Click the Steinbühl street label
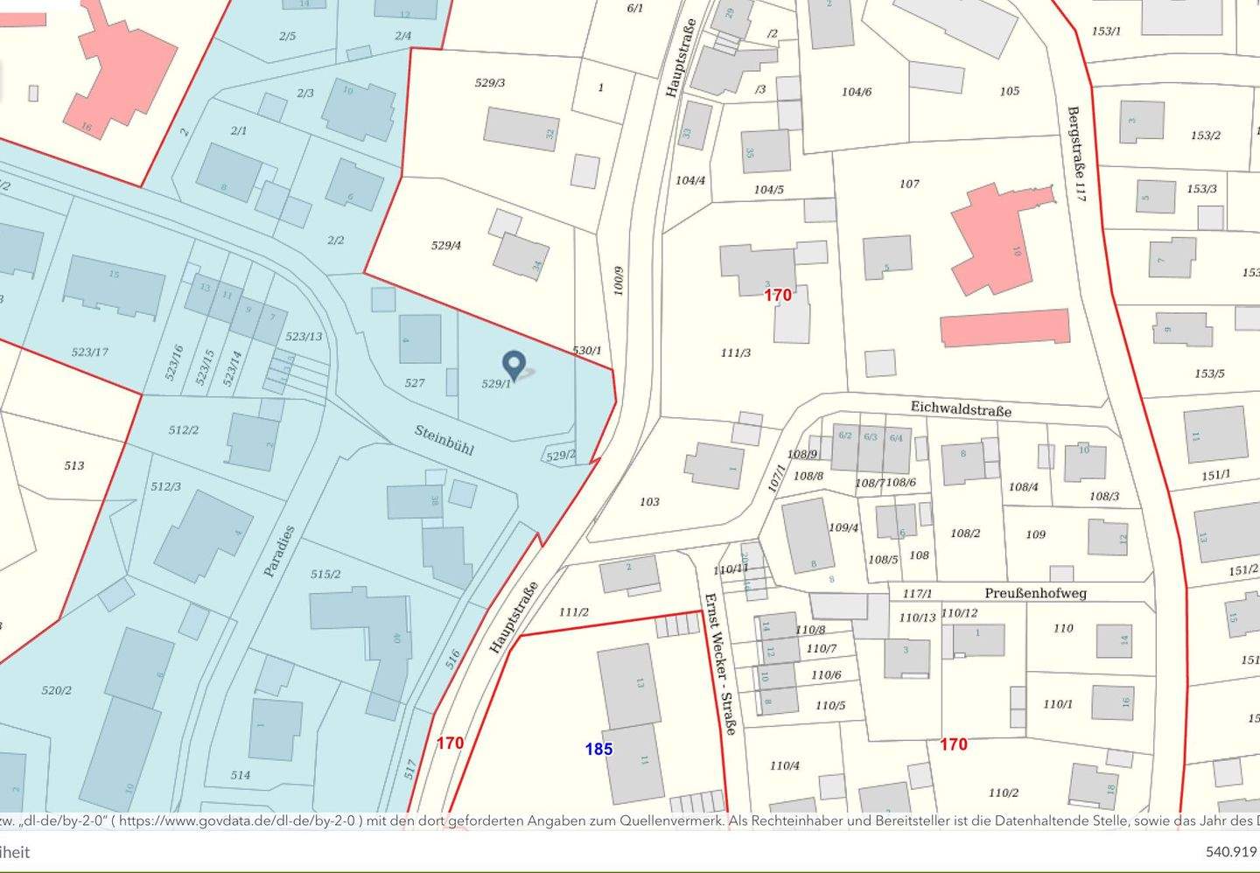 444,440
